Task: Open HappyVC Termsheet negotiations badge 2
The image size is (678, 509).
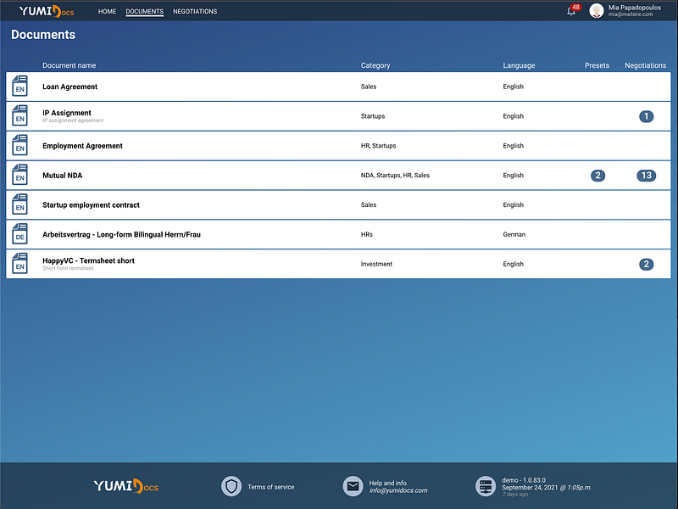Action: (x=646, y=264)
